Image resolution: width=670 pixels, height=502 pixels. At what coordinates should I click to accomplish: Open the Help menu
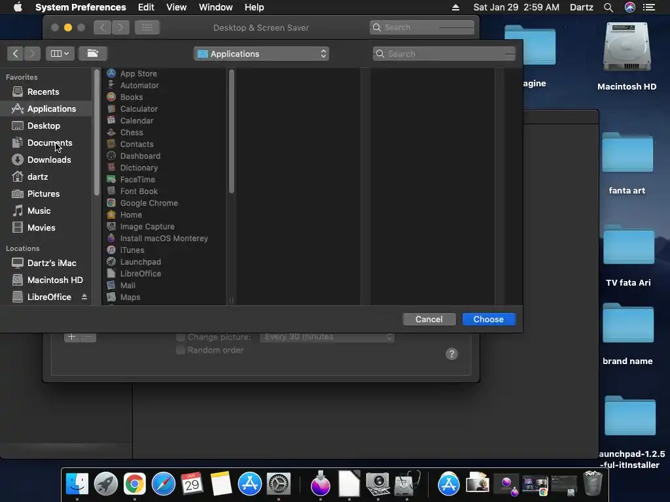coord(255,7)
